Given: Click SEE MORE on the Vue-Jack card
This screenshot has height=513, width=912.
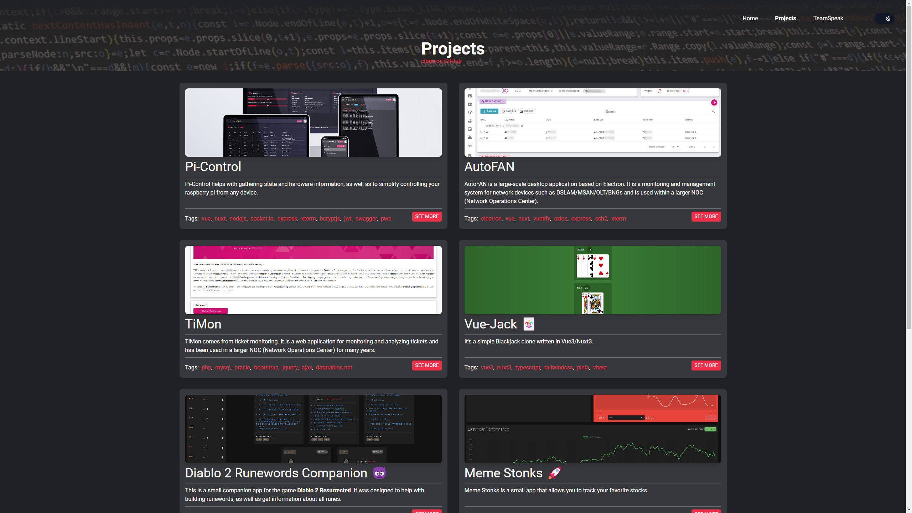Looking at the screenshot, I should [706, 366].
